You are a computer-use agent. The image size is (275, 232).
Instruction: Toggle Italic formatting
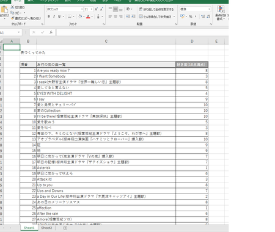tap(54, 16)
